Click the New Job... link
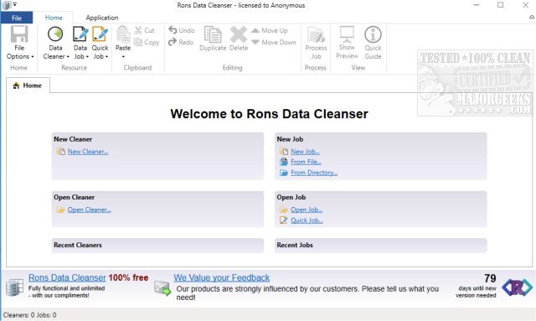536x321 pixels. tap(305, 152)
